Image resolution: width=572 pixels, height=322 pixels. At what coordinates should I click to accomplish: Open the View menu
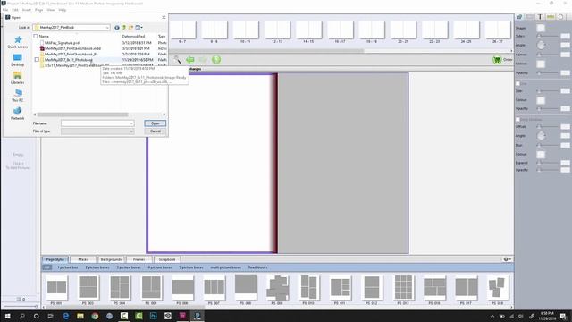(51, 10)
